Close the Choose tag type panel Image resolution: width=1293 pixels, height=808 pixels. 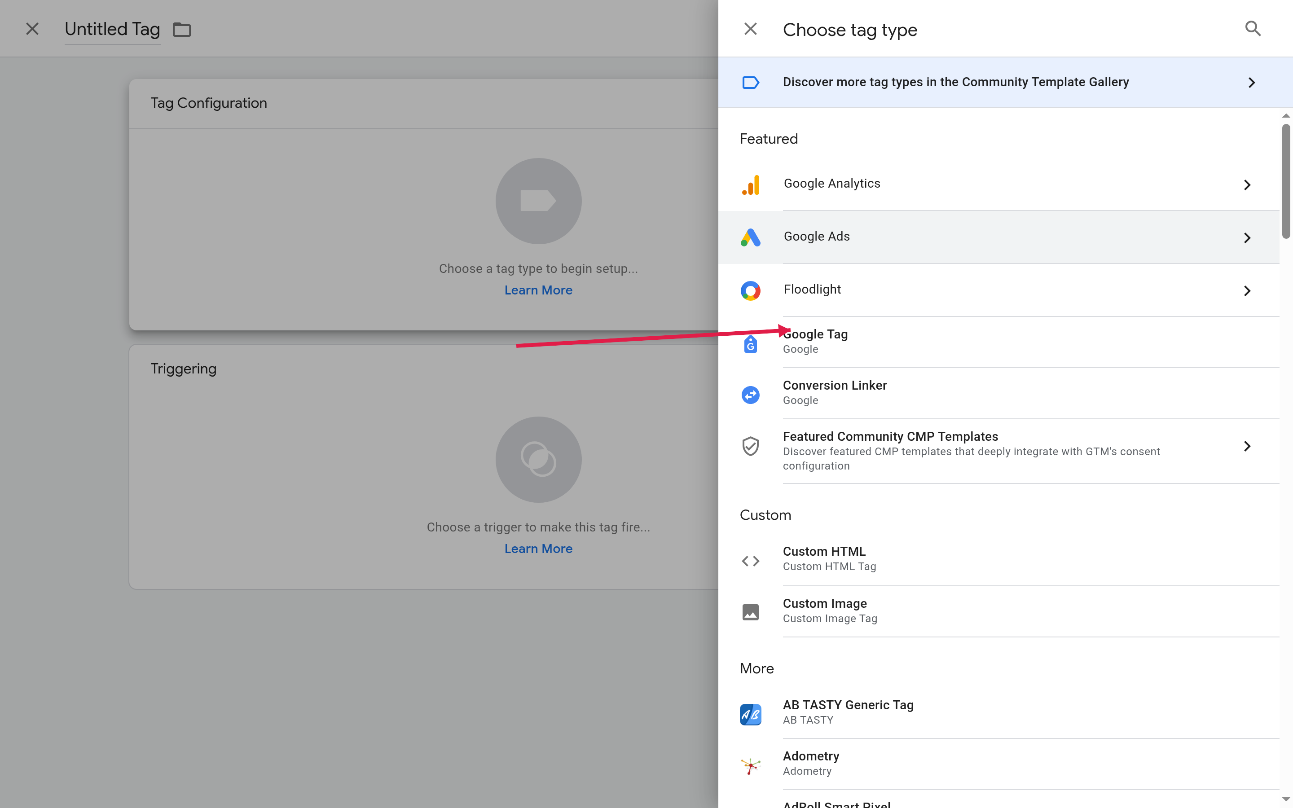coord(750,29)
